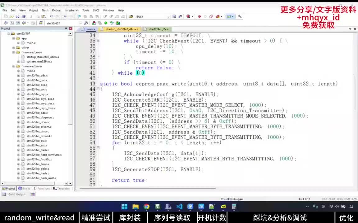Open VS Code from the taskbar

tap(179, 206)
